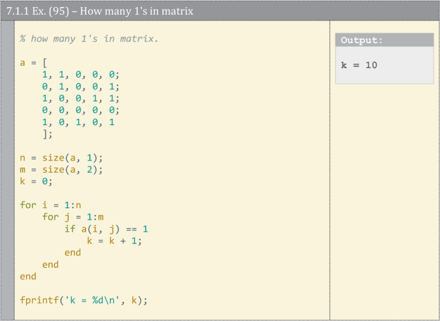Click the "k = 10" output result
440x321 pixels.
(x=359, y=65)
